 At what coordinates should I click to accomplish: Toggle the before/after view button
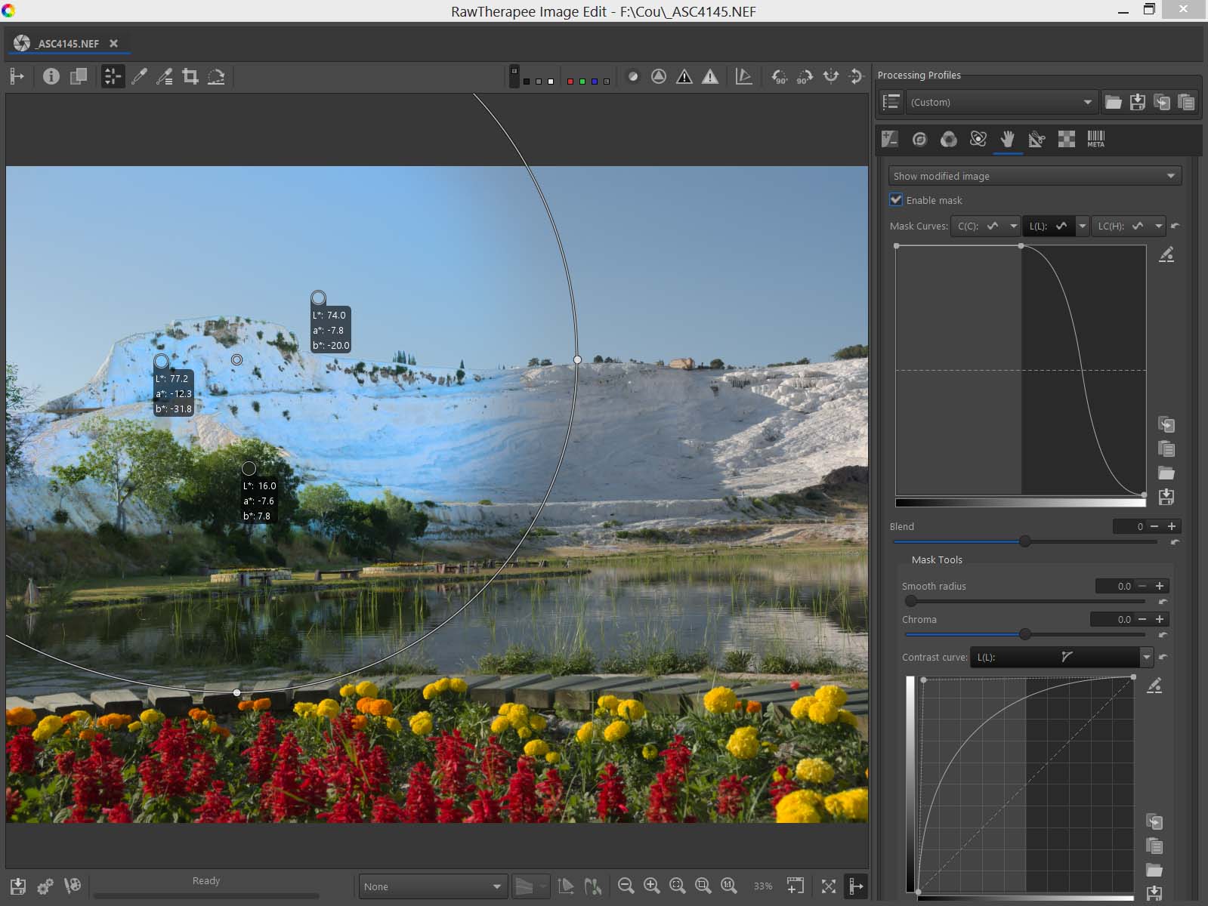[79, 76]
